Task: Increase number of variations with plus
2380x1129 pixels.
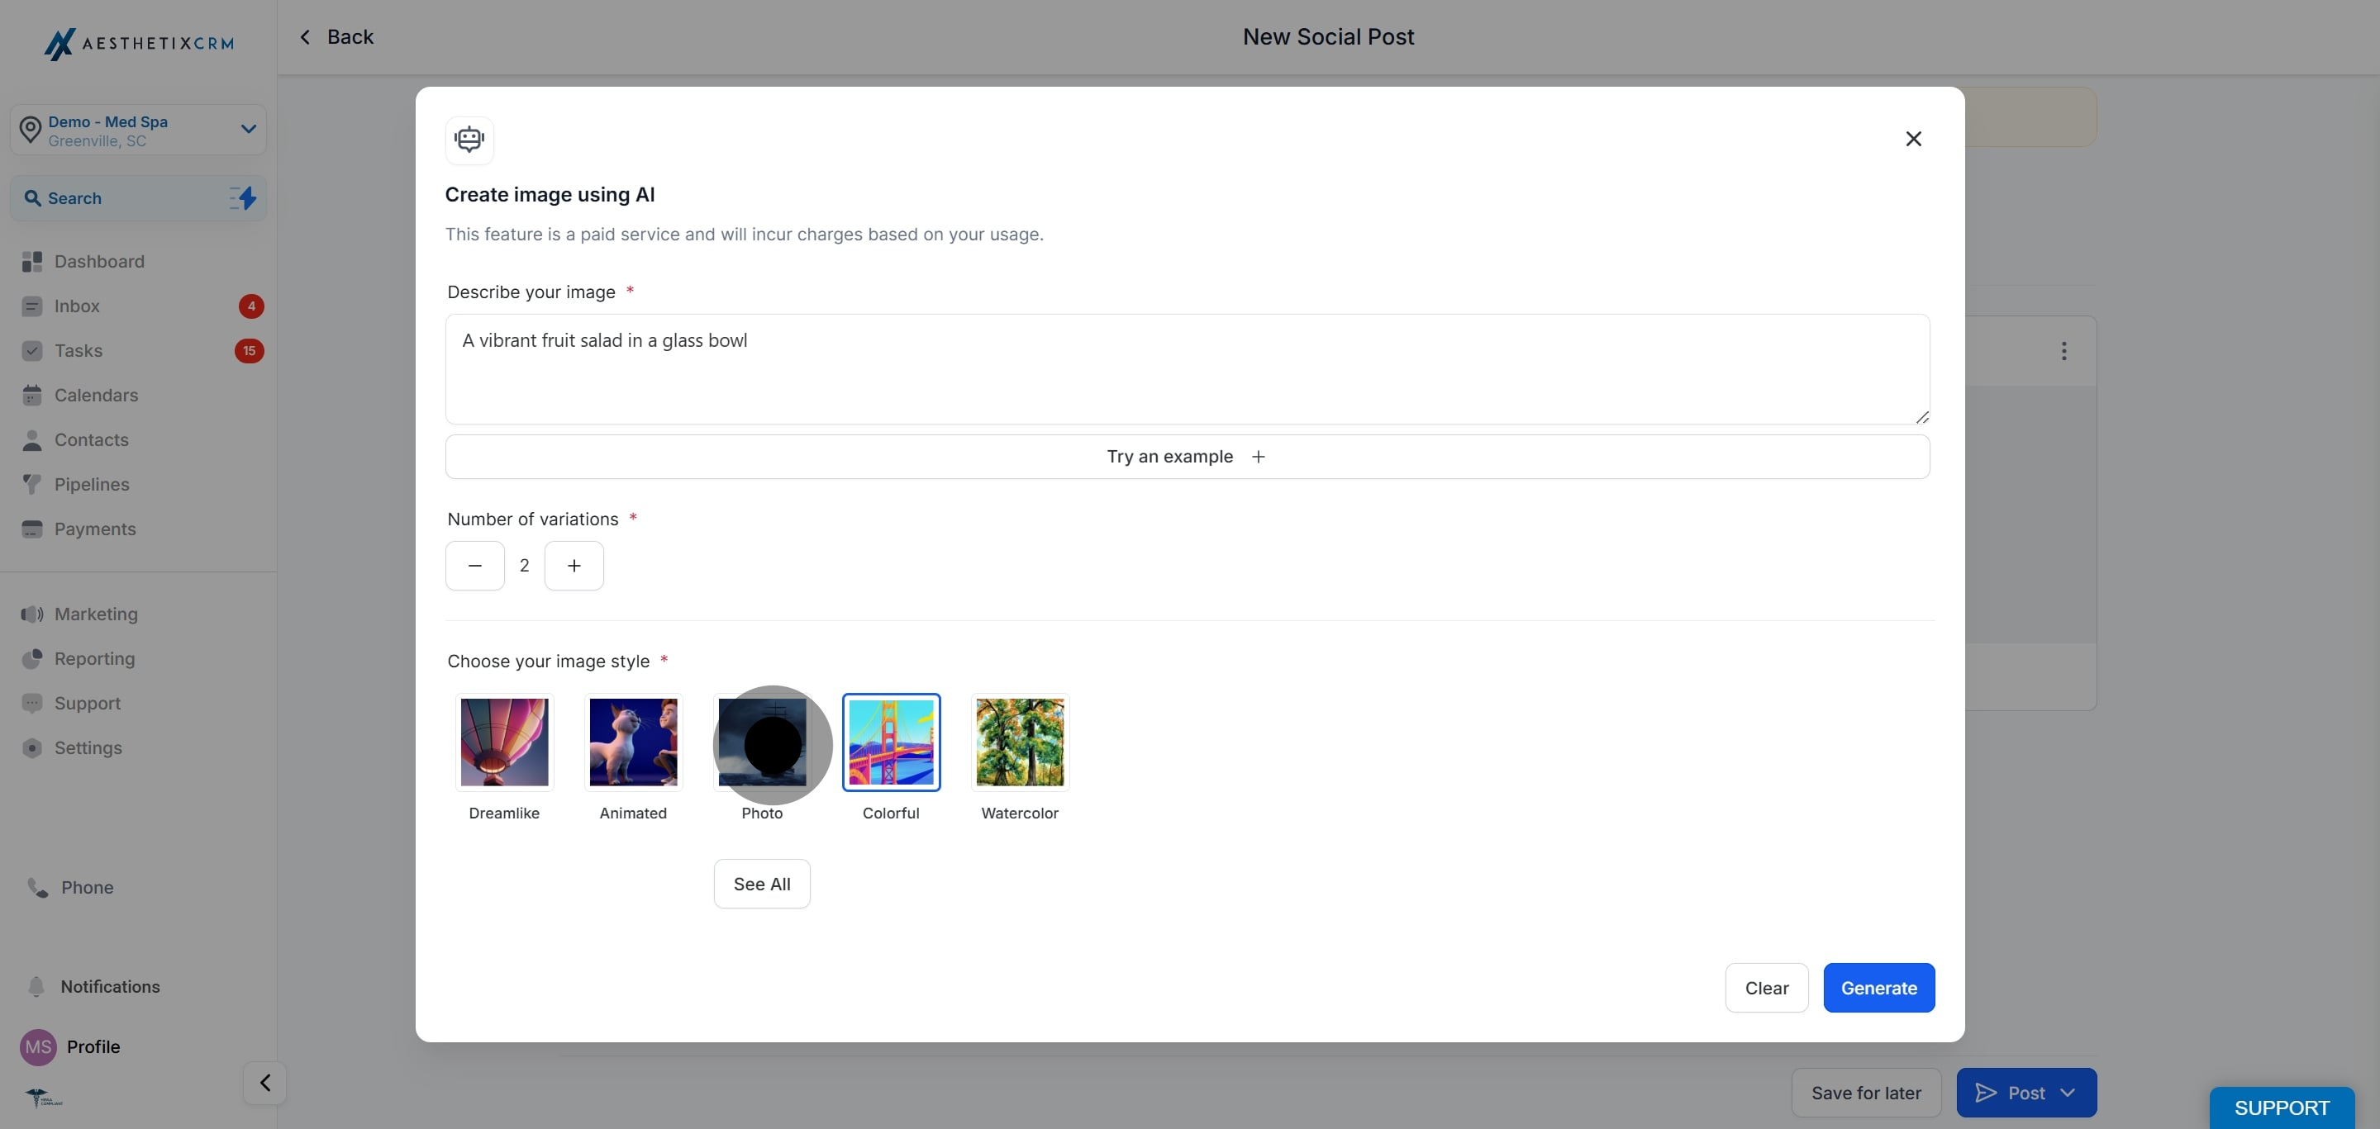Action: [x=574, y=565]
